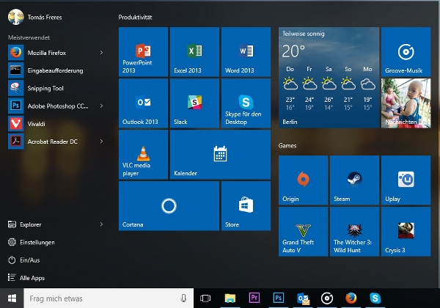Click the Games group heading
440x308 pixels.
coord(287,146)
